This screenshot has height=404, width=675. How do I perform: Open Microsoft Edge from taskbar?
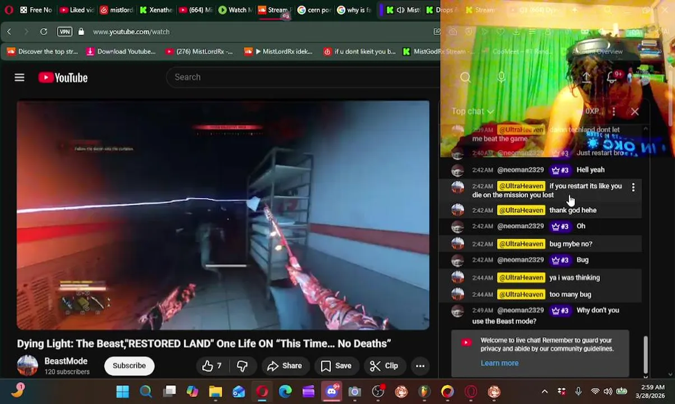pyautogui.click(x=285, y=391)
